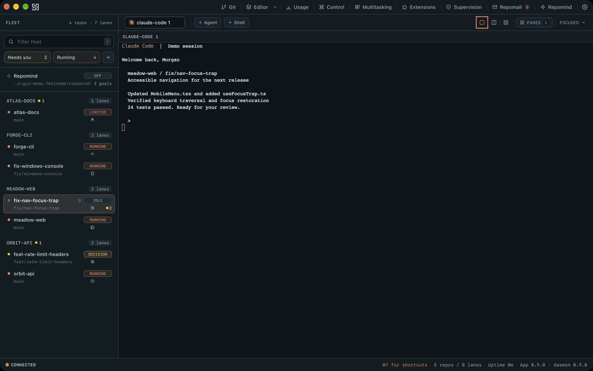Click the agent icon under meadow-web RUNNING

click(x=92, y=228)
